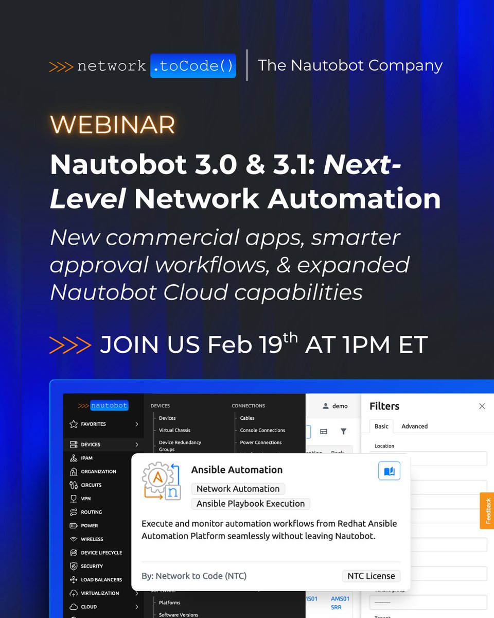Click the IPAM sidebar icon
Viewport: 494px width, 618px height.
coord(73,458)
